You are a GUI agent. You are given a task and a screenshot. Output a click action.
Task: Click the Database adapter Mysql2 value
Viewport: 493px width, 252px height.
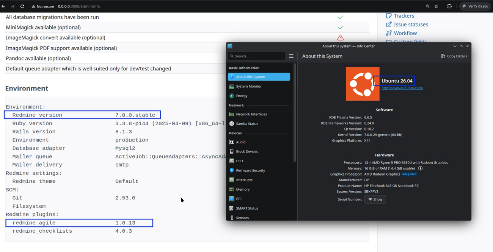pyautogui.click(x=125, y=148)
